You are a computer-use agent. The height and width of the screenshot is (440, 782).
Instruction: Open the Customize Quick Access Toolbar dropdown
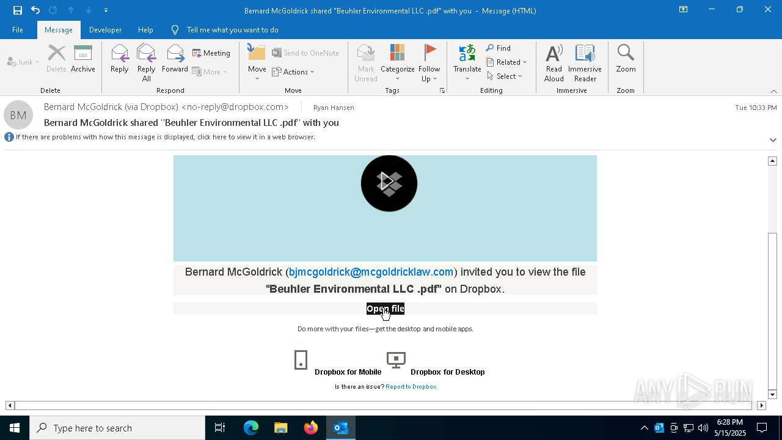tap(106, 10)
